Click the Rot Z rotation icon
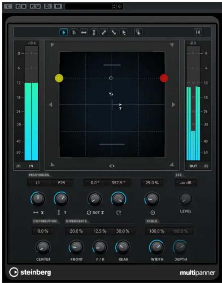The image size is (222, 283). coord(89,213)
